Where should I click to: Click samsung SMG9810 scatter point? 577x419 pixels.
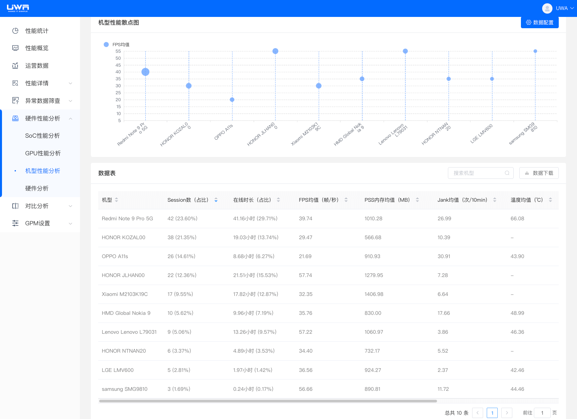[x=535, y=51]
